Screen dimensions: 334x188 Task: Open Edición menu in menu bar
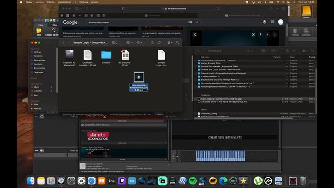pyautogui.click(x=51, y=2)
